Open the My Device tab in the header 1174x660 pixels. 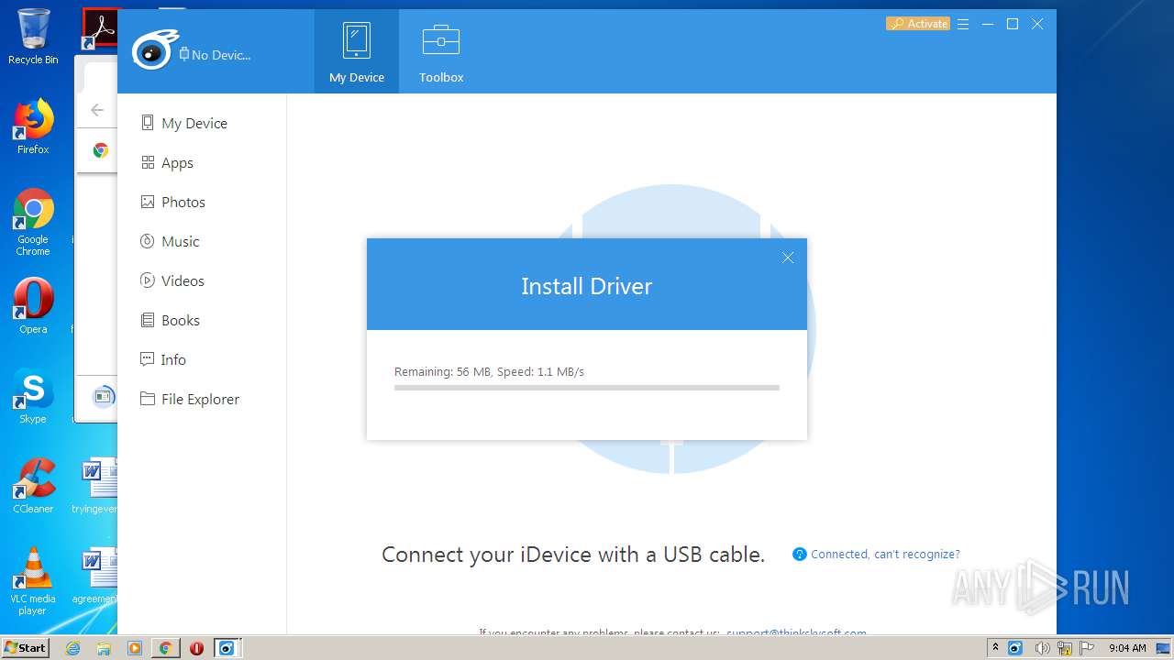click(357, 52)
